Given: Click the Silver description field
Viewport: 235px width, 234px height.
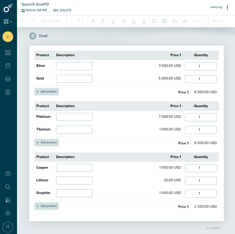Looking at the screenshot, I should pyautogui.click(x=74, y=66).
